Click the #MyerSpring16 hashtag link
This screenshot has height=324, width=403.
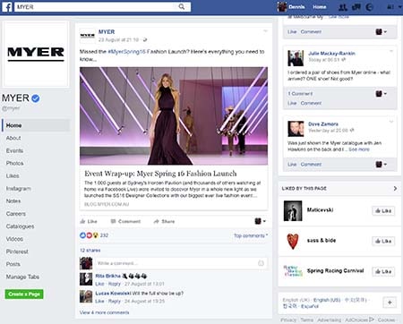tap(126, 52)
